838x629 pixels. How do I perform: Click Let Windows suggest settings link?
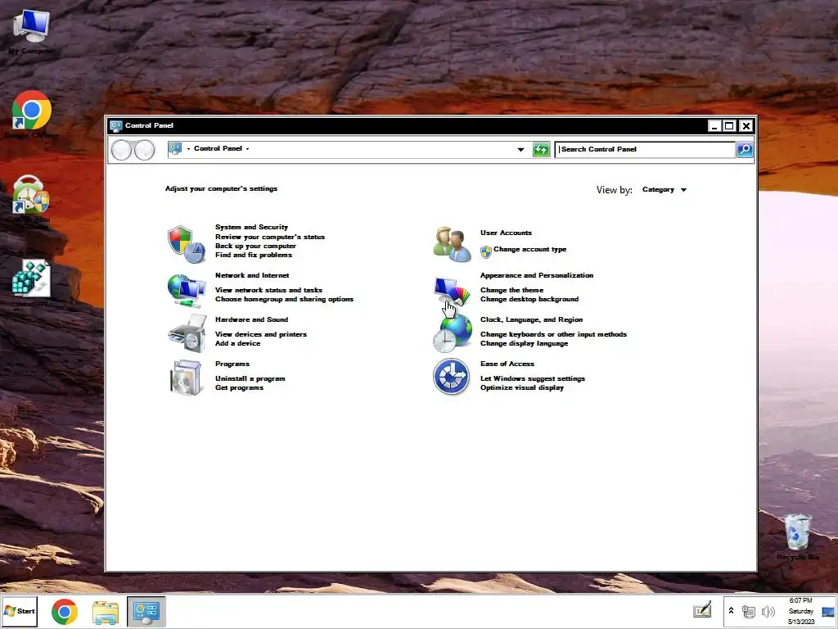click(x=532, y=378)
